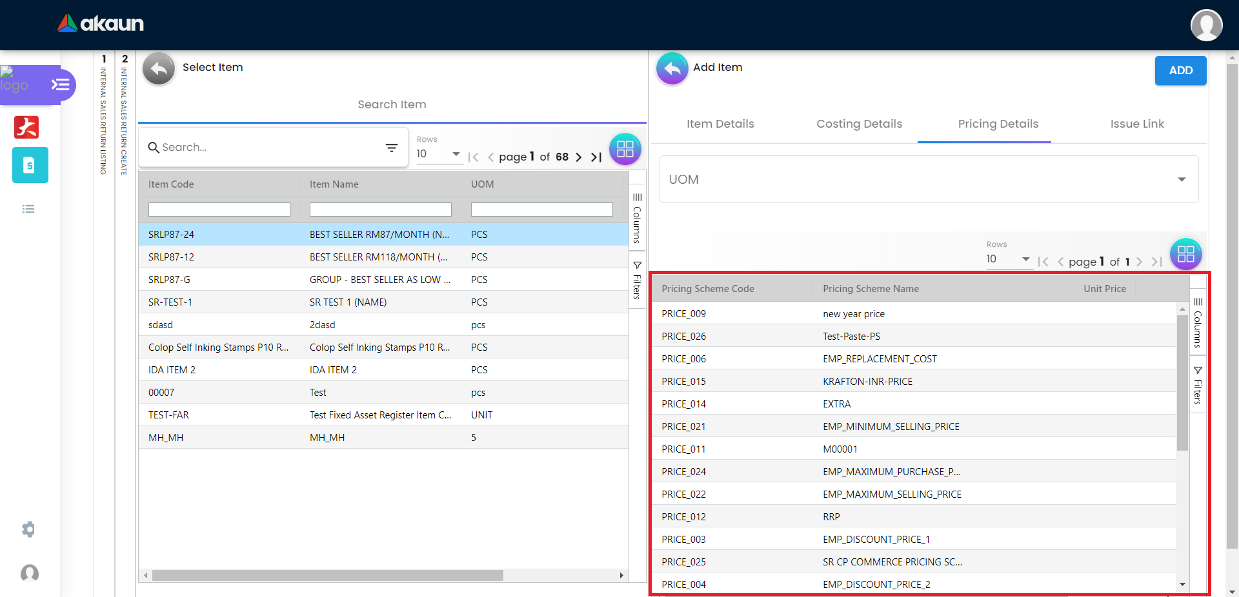The height and width of the screenshot is (597, 1239).
Task: Toggle the Filters panel for item grid
Action: click(x=637, y=280)
